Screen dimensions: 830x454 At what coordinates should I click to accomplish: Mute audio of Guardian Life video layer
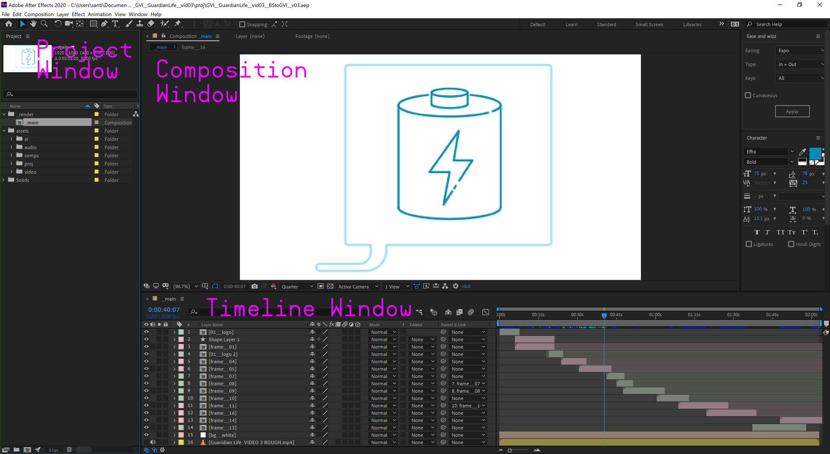pyautogui.click(x=153, y=442)
